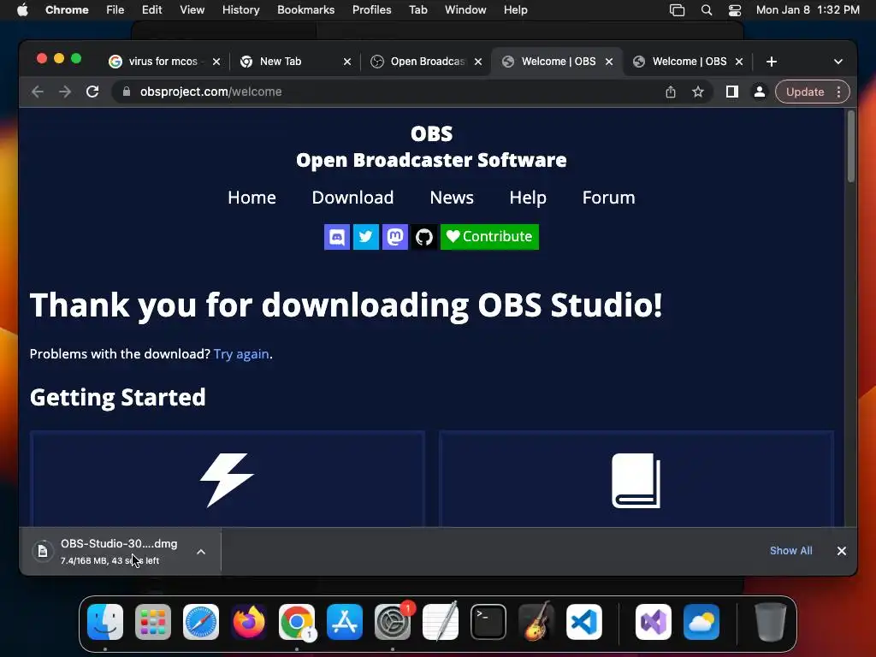The height and width of the screenshot is (657, 876).
Task: Open App Store from the Dock
Action: point(345,622)
